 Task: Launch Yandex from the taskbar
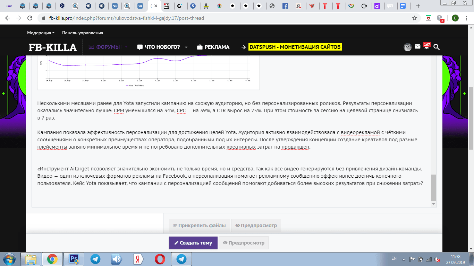138,259
